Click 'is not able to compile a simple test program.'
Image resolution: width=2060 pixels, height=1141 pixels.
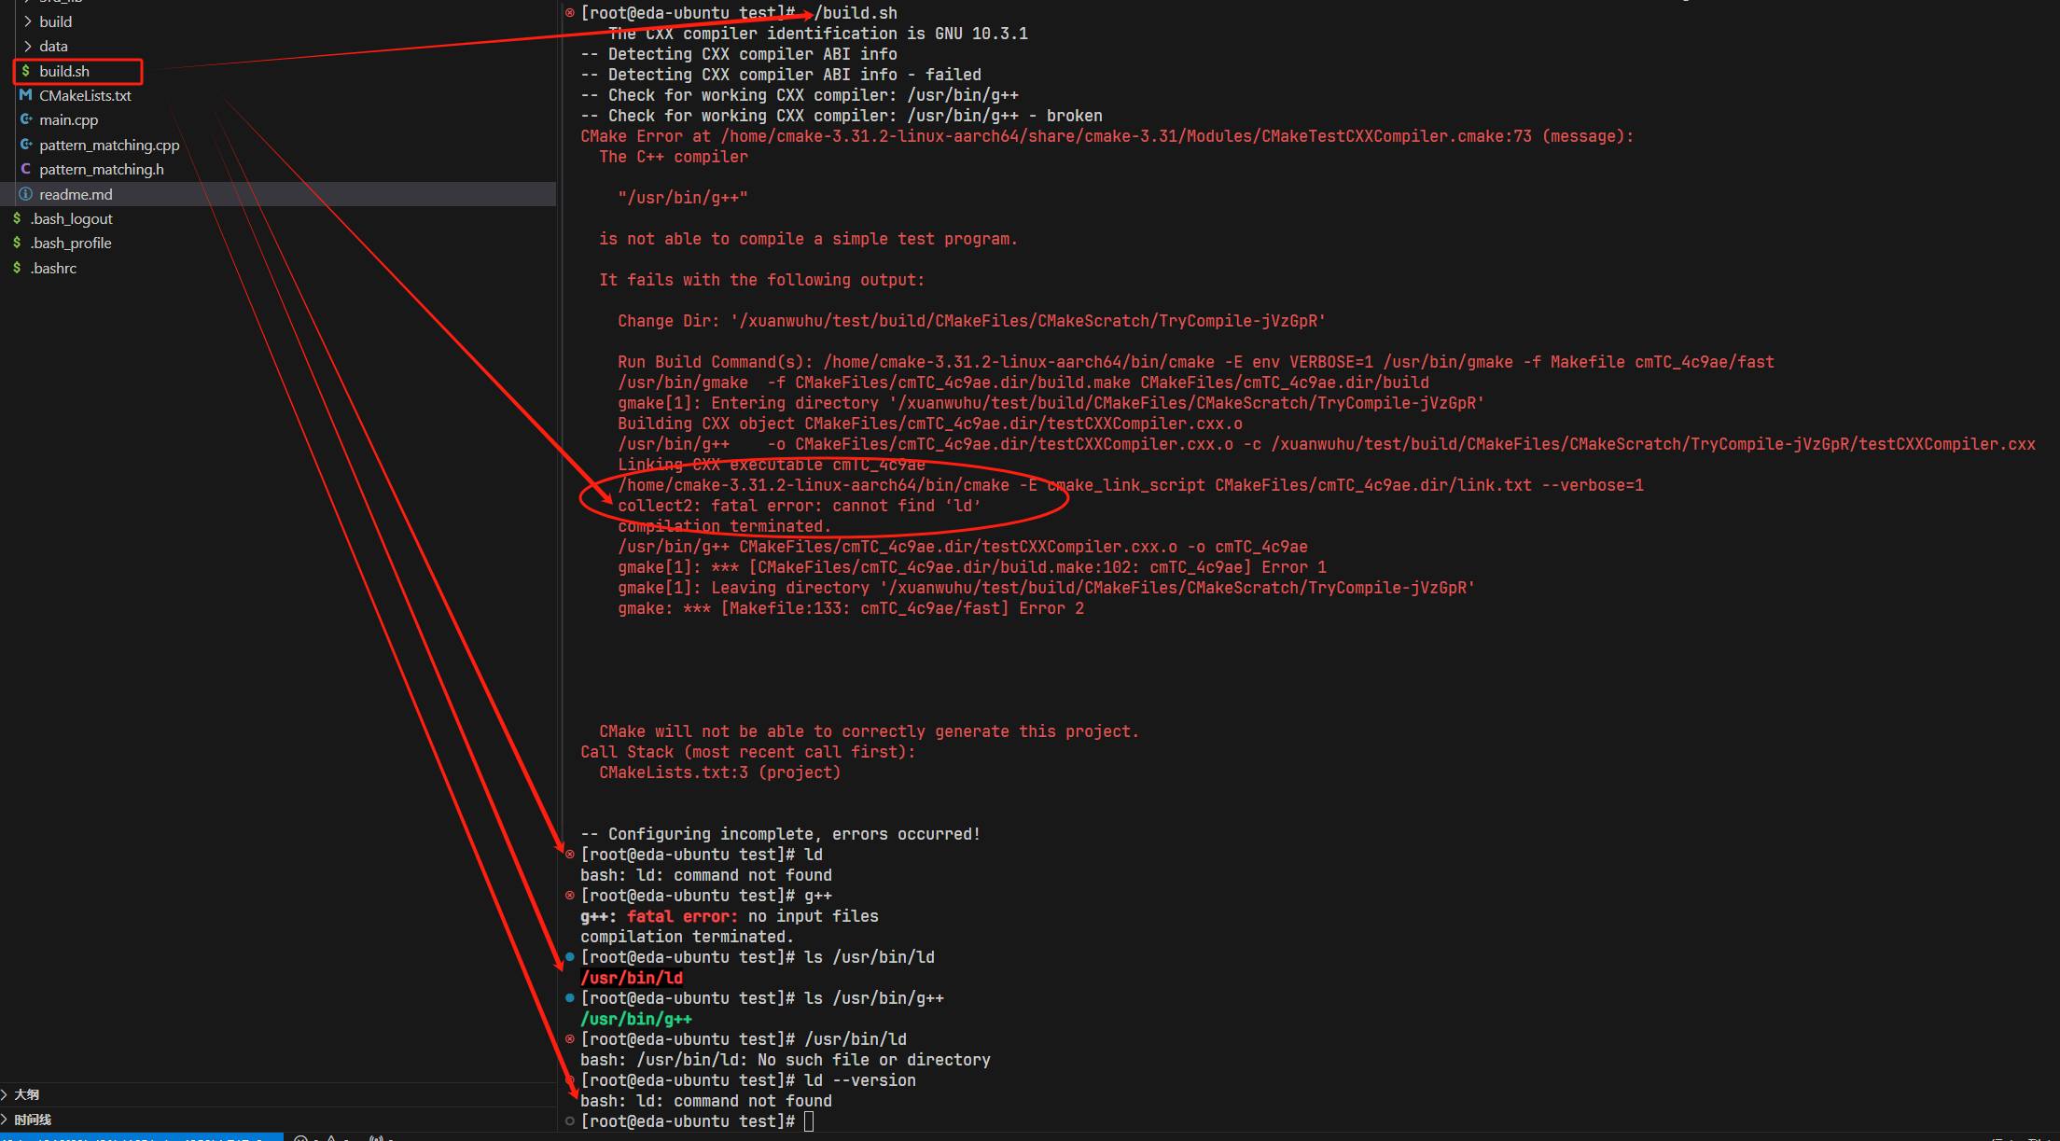809,239
